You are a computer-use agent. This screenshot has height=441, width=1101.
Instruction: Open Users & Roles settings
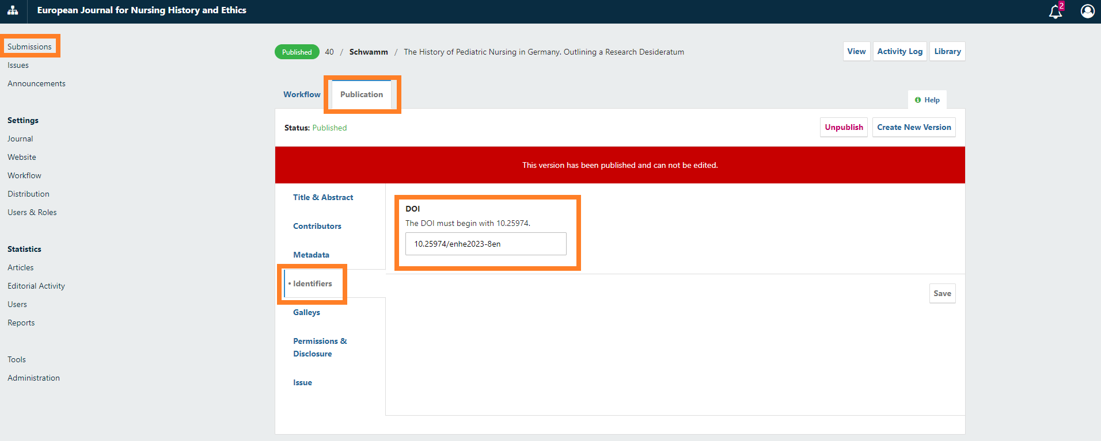(x=32, y=212)
